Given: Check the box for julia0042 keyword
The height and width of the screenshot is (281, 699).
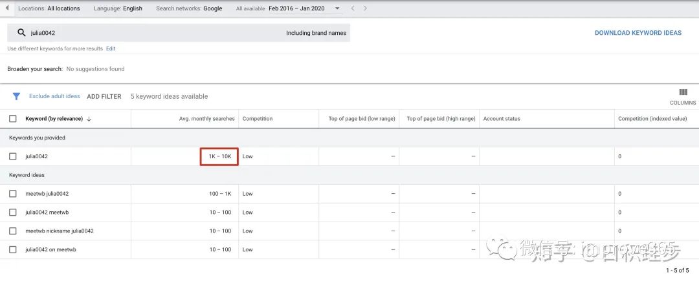Looking at the screenshot, I should point(13,156).
